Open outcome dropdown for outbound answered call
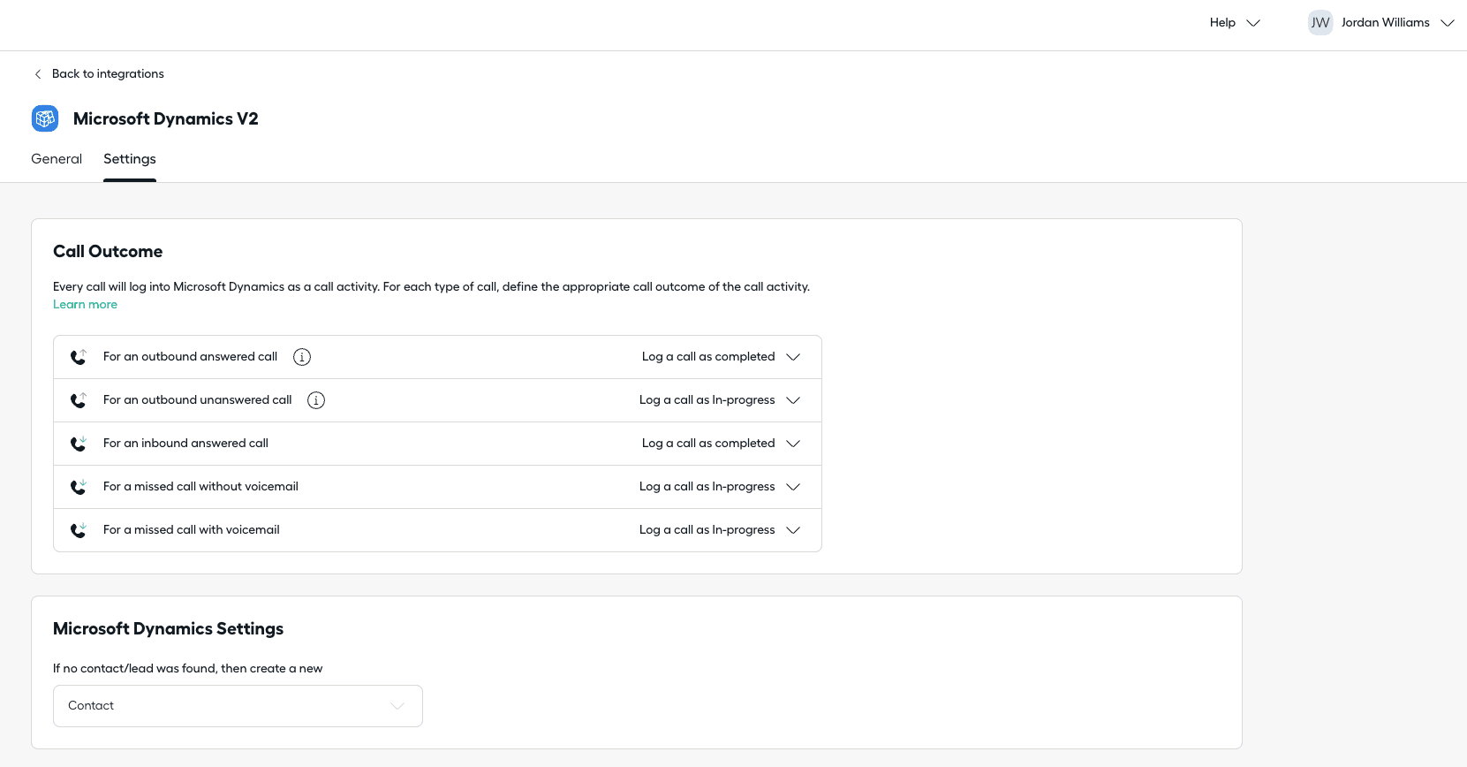This screenshot has height=767, width=1467. (x=720, y=357)
